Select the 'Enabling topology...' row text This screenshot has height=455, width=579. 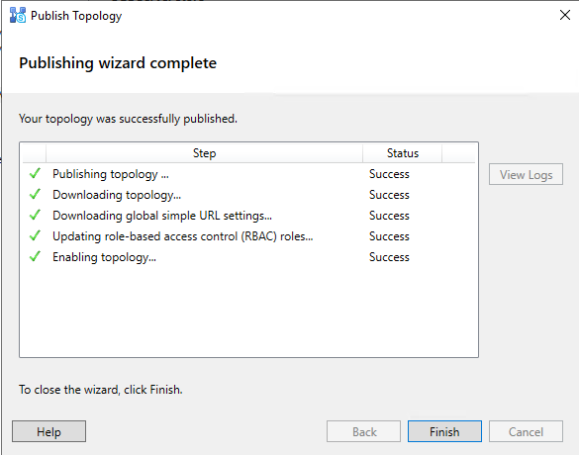[104, 257]
